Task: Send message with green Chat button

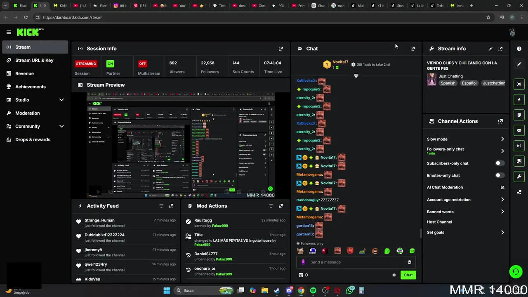Action: click(408, 275)
